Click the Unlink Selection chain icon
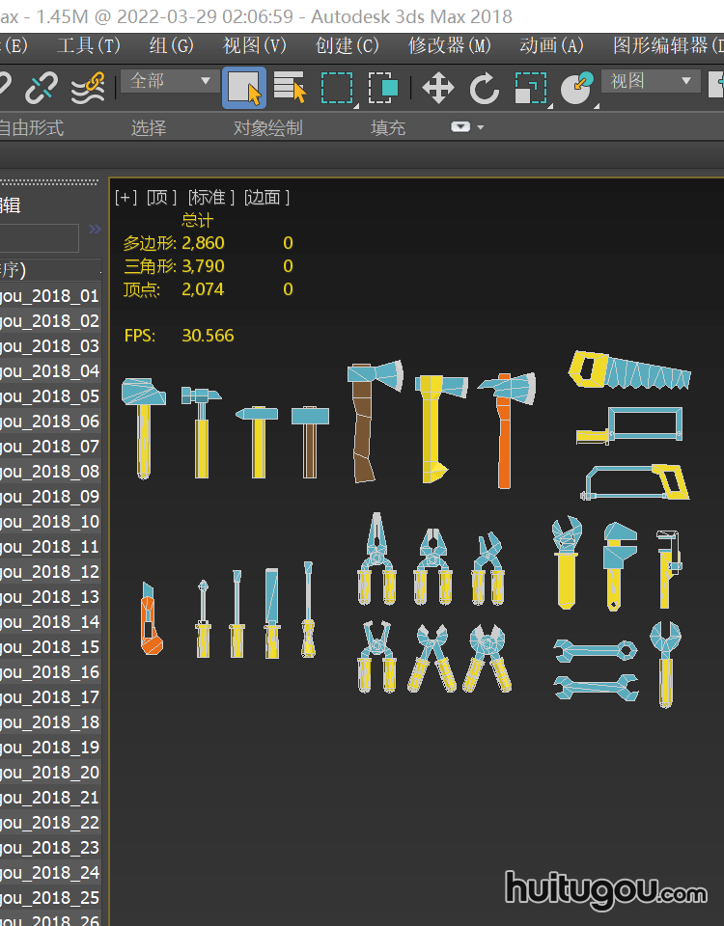Viewport: 724px width, 926px height. pyautogui.click(x=41, y=88)
